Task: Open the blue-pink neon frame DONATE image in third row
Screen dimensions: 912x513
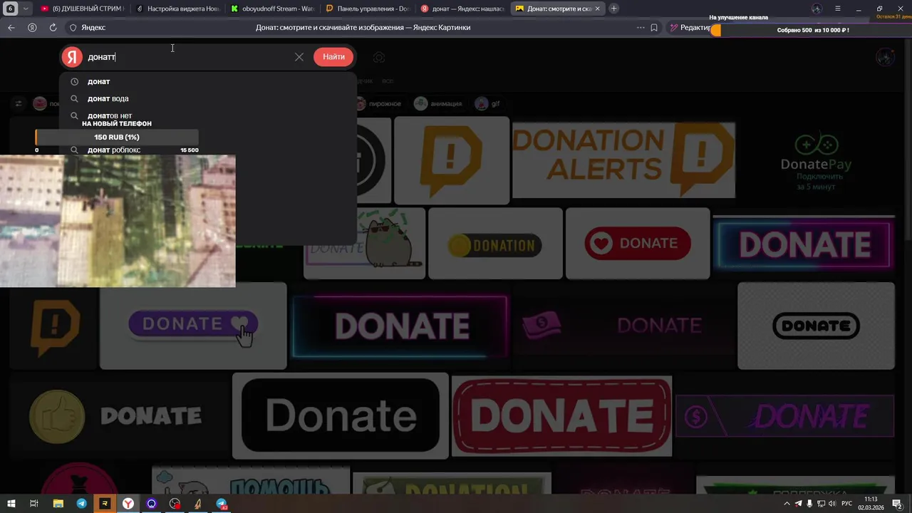Action: tap(400, 326)
